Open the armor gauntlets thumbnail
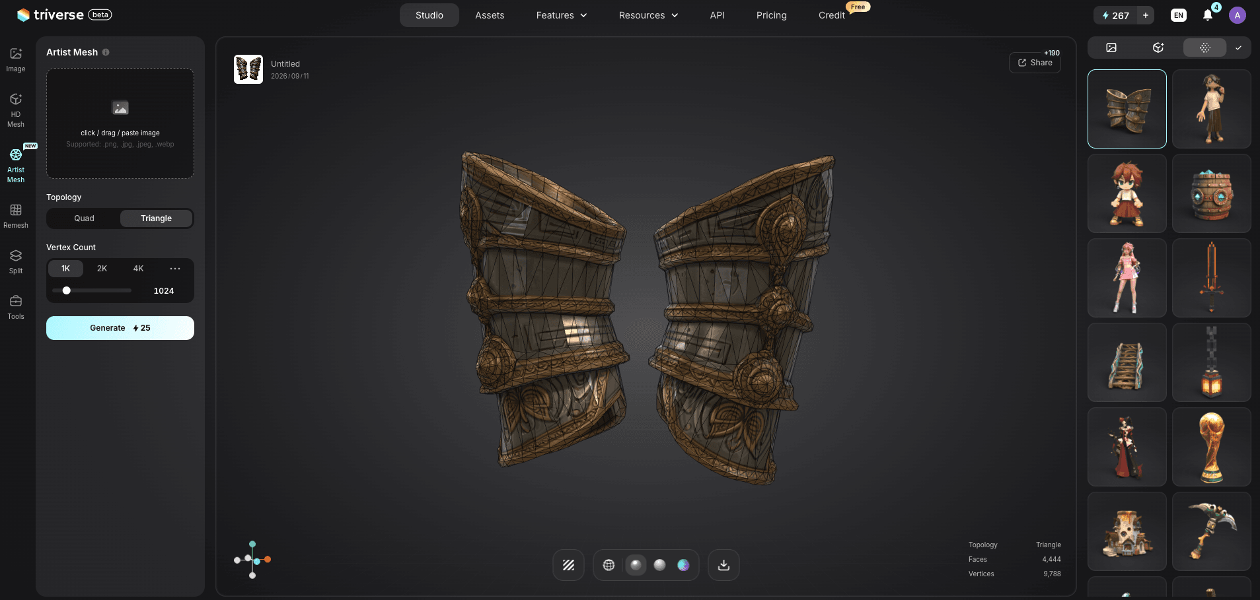 [1127, 109]
